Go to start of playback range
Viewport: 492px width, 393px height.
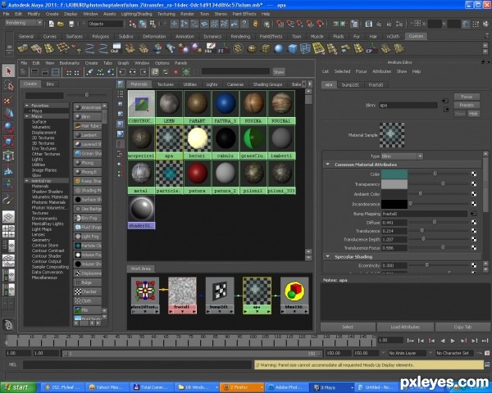[410, 341]
